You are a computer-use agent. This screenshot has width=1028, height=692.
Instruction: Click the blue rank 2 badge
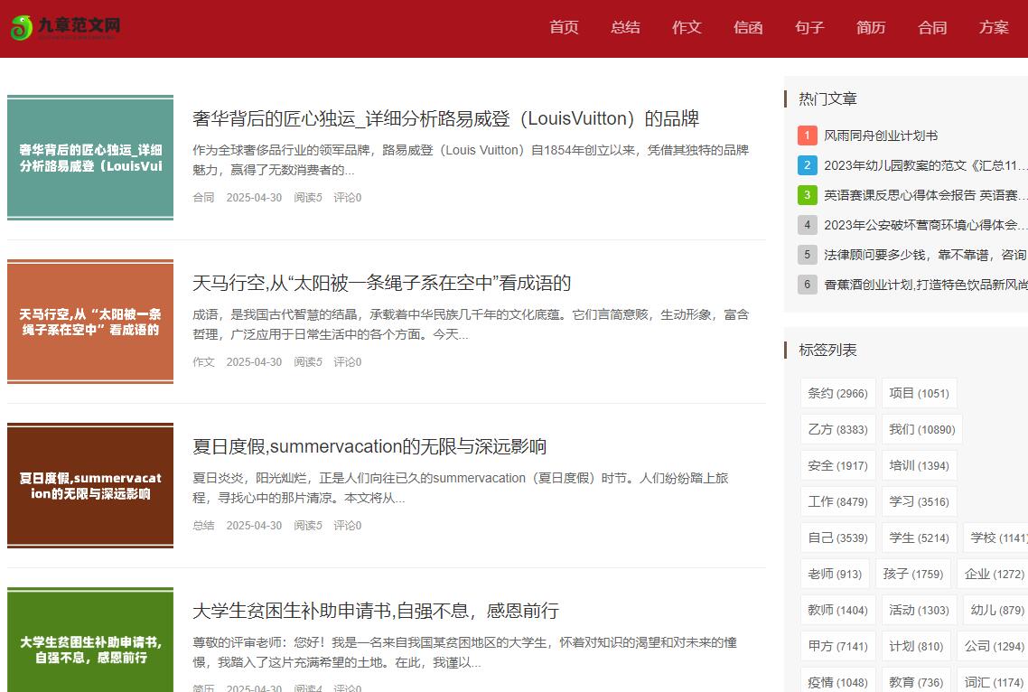[808, 165]
